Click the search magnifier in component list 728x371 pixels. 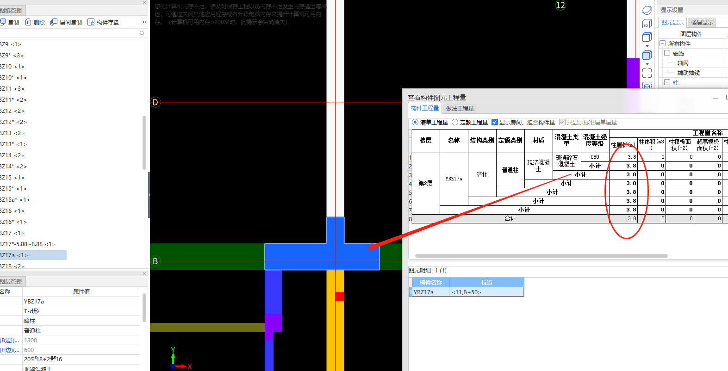point(142,33)
